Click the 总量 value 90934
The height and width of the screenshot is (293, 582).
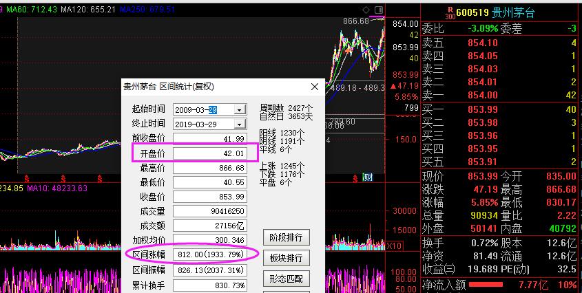point(484,215)
